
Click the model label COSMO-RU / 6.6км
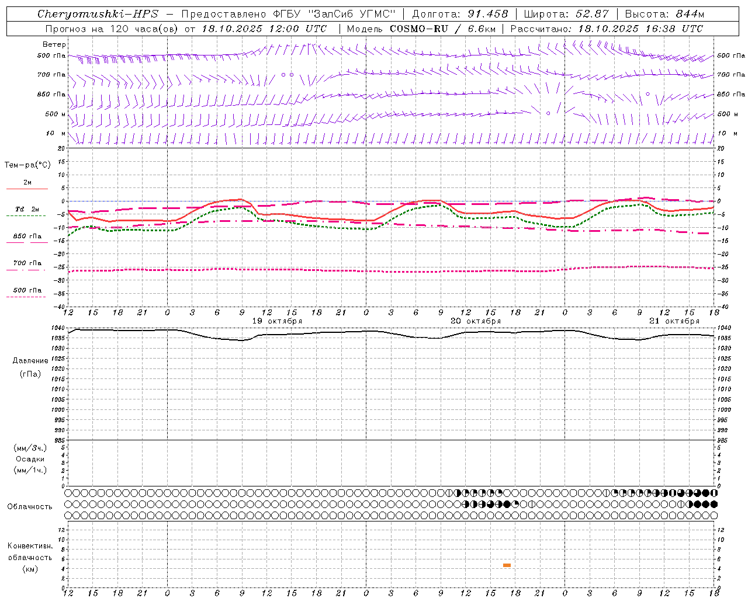443,29
